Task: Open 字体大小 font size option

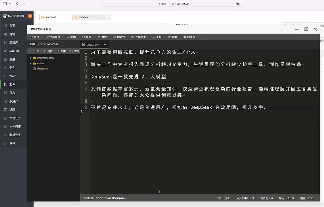Action: (x=138, y=37)
